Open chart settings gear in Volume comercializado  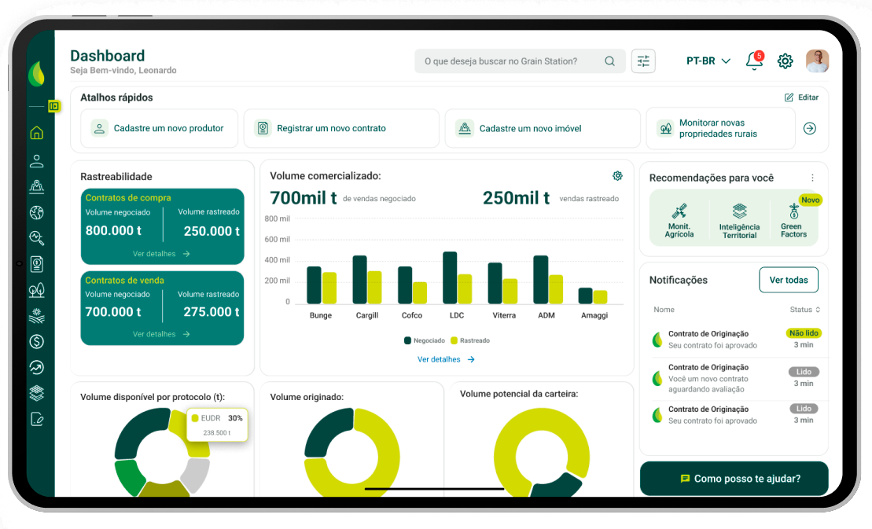click(x=617, y=176)
